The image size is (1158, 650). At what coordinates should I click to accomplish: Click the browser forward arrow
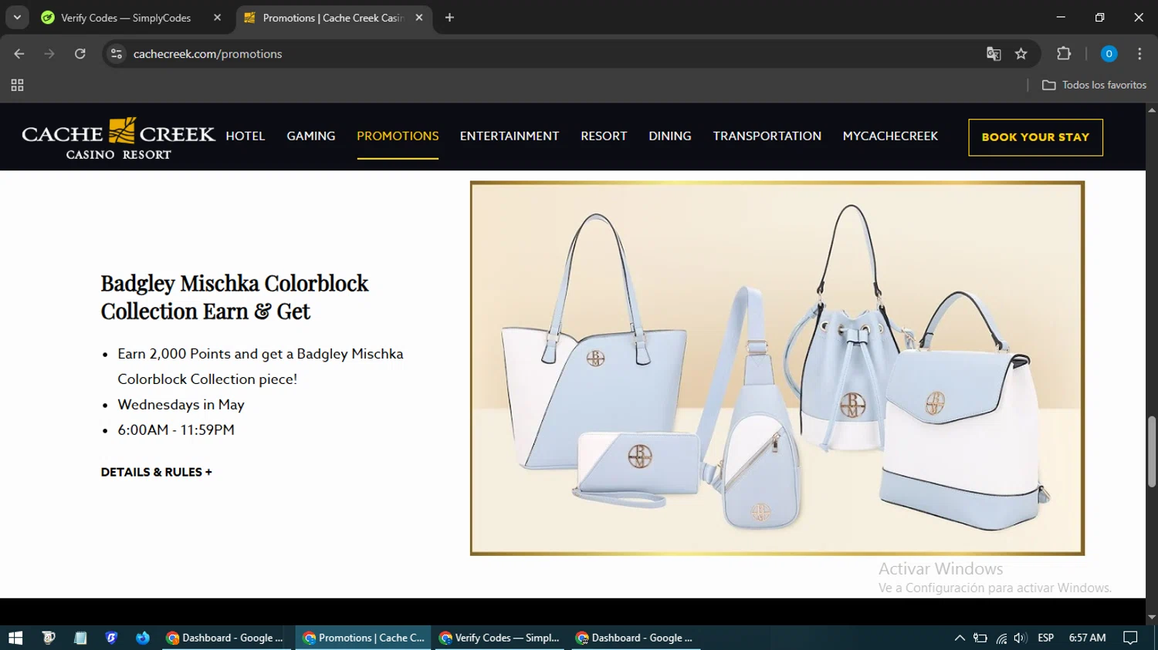coord(49,54)
